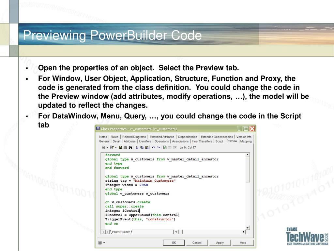Viewport: 334px width, 251px height.
Task: Close the Class Properties dialog
Action: click(252, 129)
